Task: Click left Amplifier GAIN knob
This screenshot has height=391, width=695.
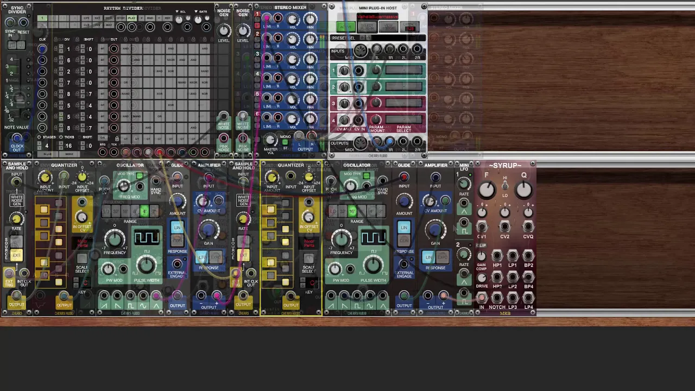Action: point(208,229)
